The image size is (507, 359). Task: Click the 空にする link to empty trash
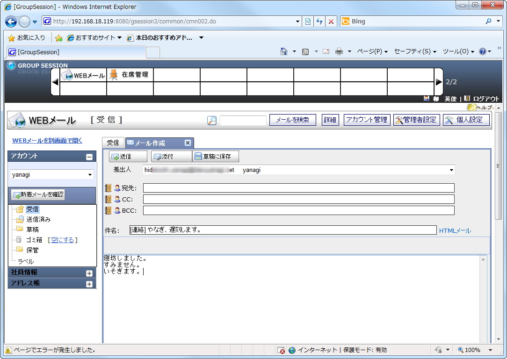[x=64, y=239]
